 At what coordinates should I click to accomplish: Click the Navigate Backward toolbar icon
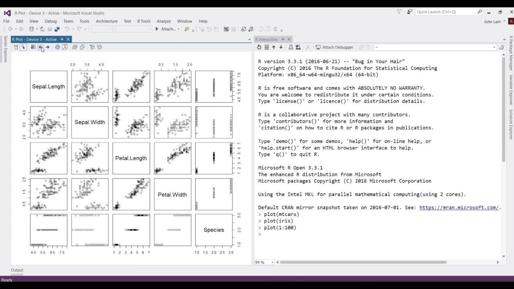[10, 29]
